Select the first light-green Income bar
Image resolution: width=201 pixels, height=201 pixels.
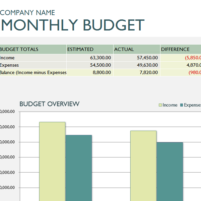click(x=52, y=161)
